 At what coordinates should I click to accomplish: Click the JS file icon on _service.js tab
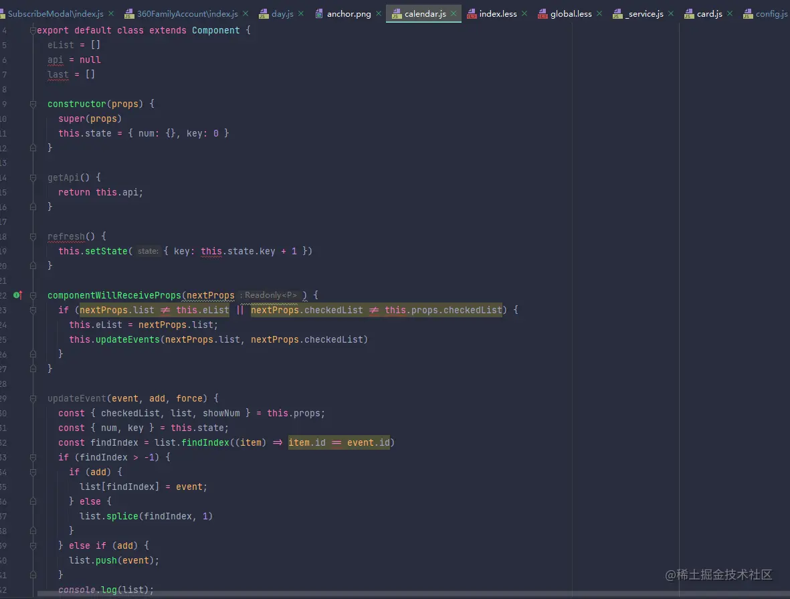[x=617, y=14]
